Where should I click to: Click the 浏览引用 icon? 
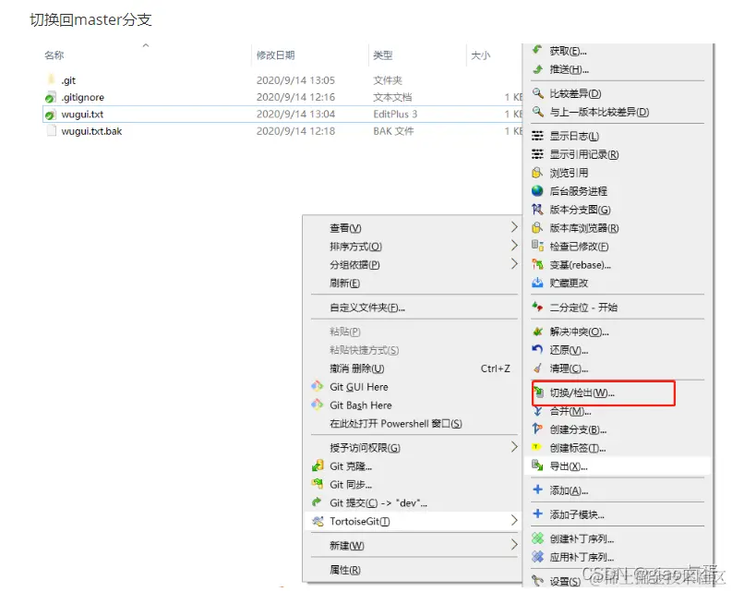537,173
